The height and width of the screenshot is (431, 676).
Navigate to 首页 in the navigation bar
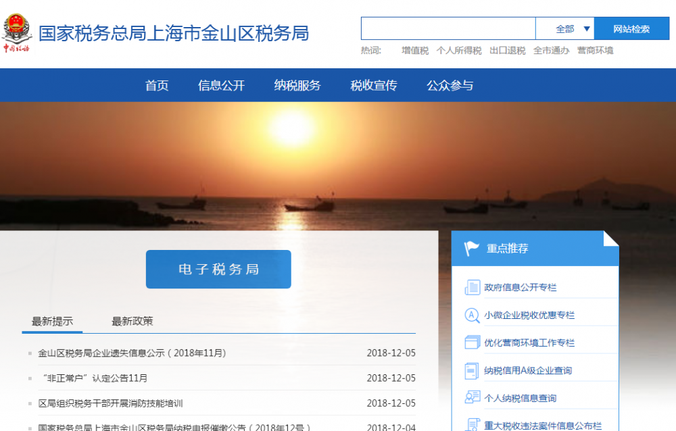pos(156,85)
